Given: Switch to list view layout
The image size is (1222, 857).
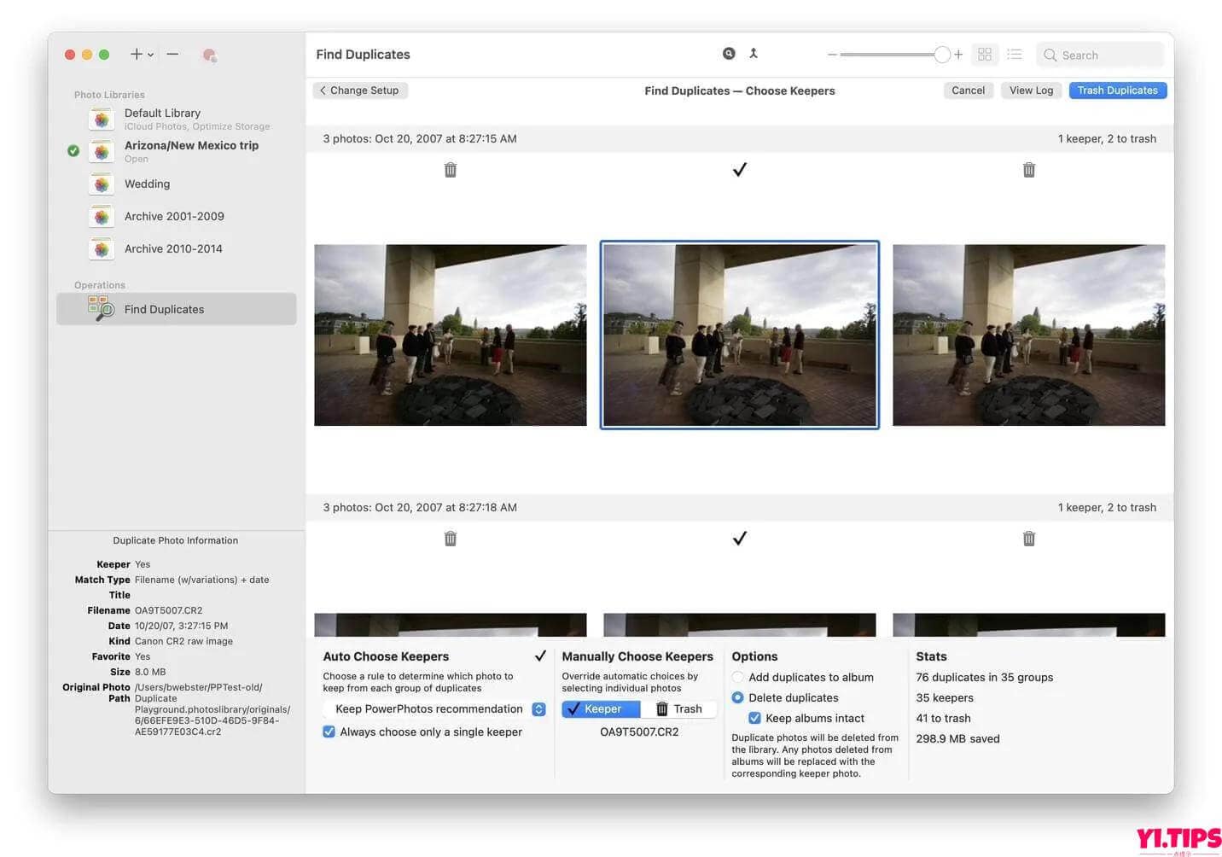Looking at the screenshot, I should click(1015, 54).
